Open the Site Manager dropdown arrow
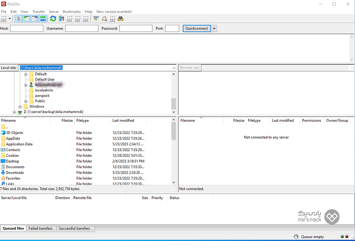Image resolution: width=355 pixels, height=241 pixels. [x=10, y=19]
